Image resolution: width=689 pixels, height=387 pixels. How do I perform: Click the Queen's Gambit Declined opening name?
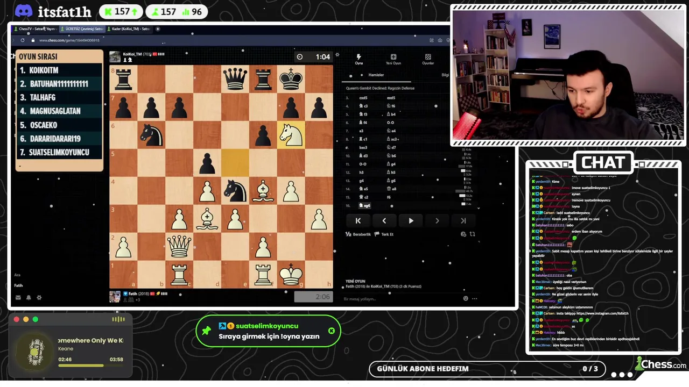pyautogui.click(x=380, y=88)
